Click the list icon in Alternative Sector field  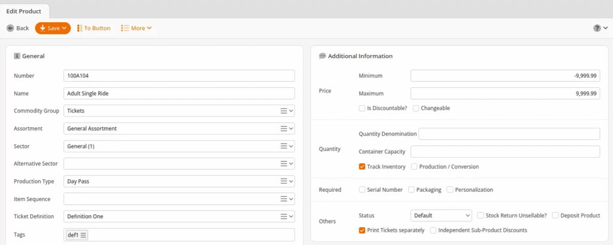[284, 164]
